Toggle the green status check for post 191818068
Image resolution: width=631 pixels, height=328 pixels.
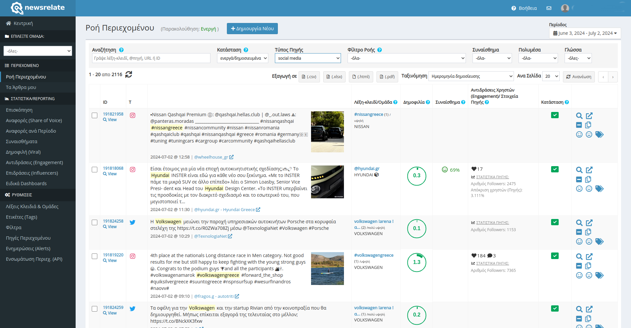555,169
